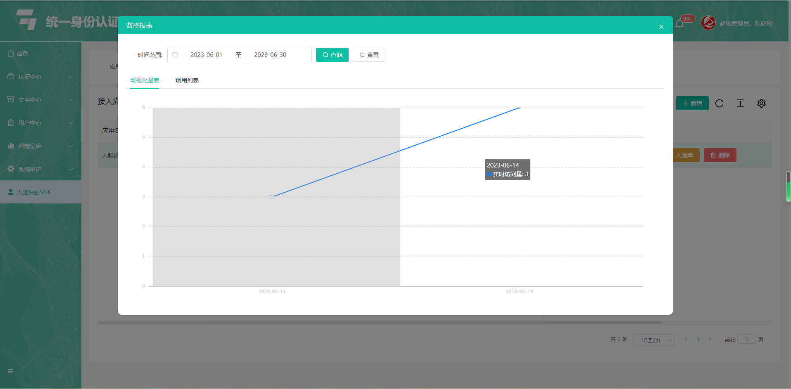791x389 pixels.
Task: Go to previous page arrow
Action: point(686,339)
